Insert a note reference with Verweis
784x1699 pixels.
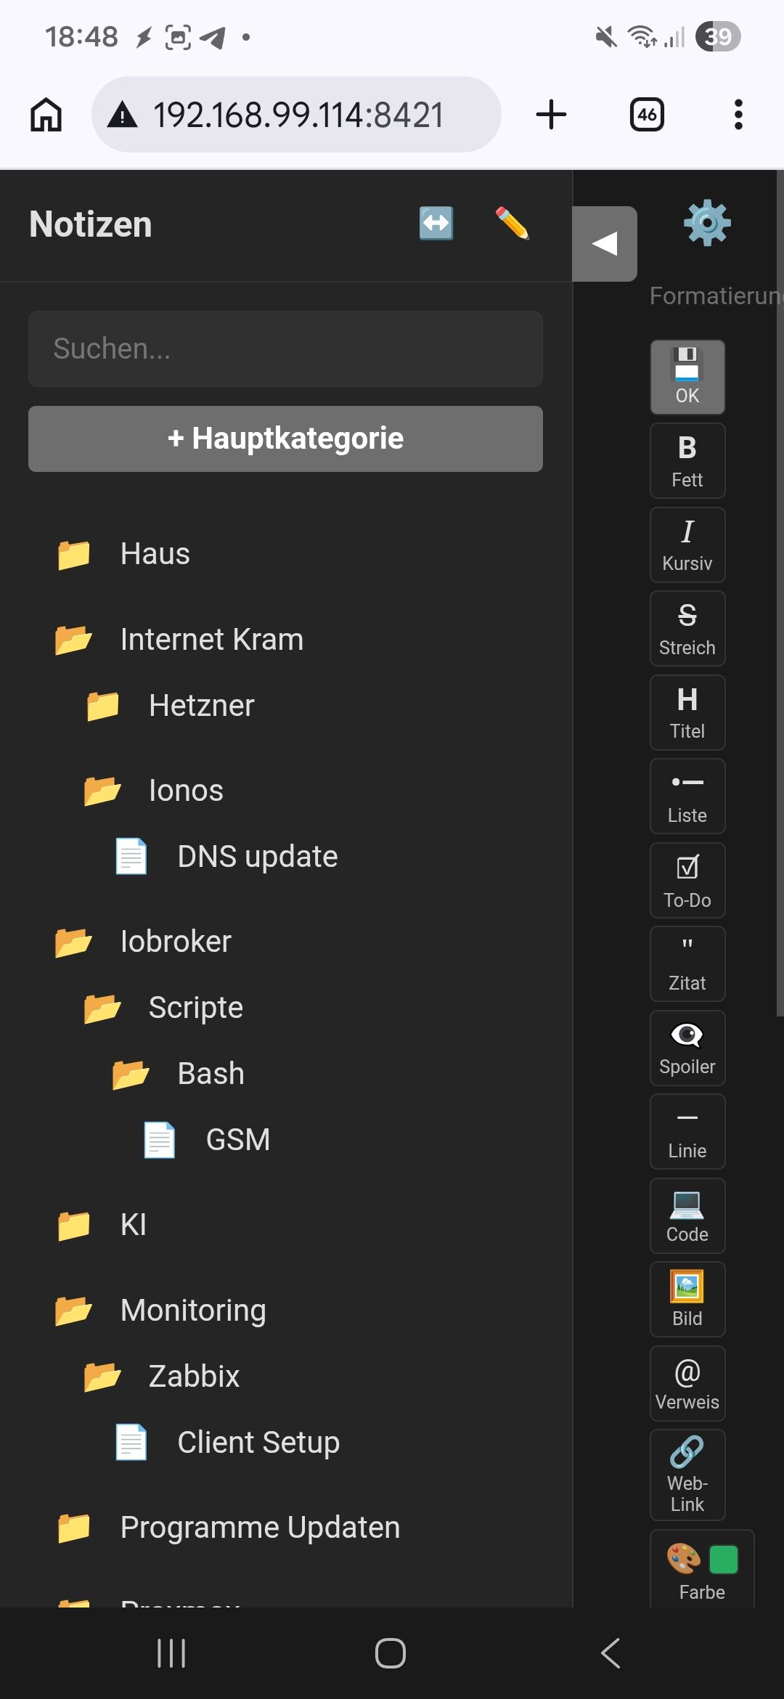coord(687,1383)
